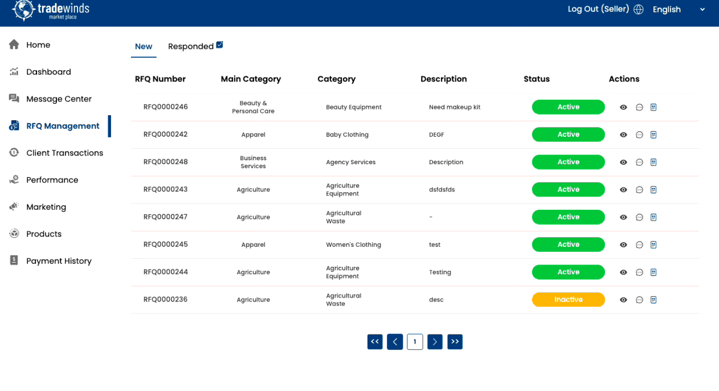Open chat icon for RFQ0000247

point(639,217)
